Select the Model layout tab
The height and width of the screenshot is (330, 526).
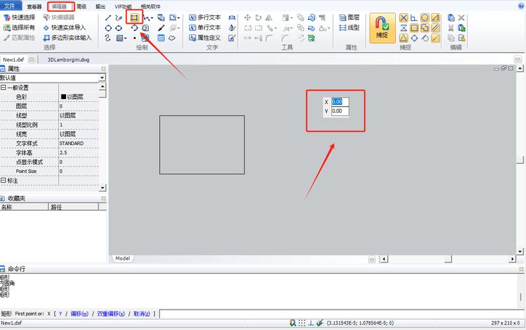122,258
